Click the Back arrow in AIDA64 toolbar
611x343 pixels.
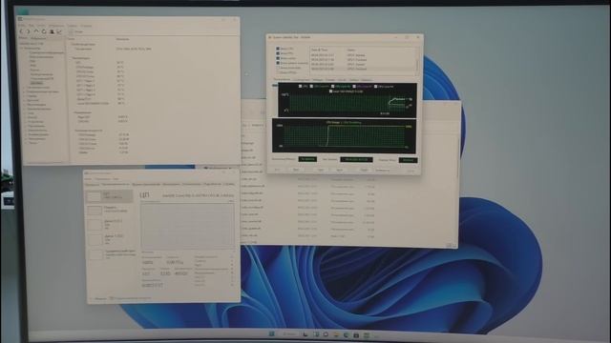tap(21, 31)
